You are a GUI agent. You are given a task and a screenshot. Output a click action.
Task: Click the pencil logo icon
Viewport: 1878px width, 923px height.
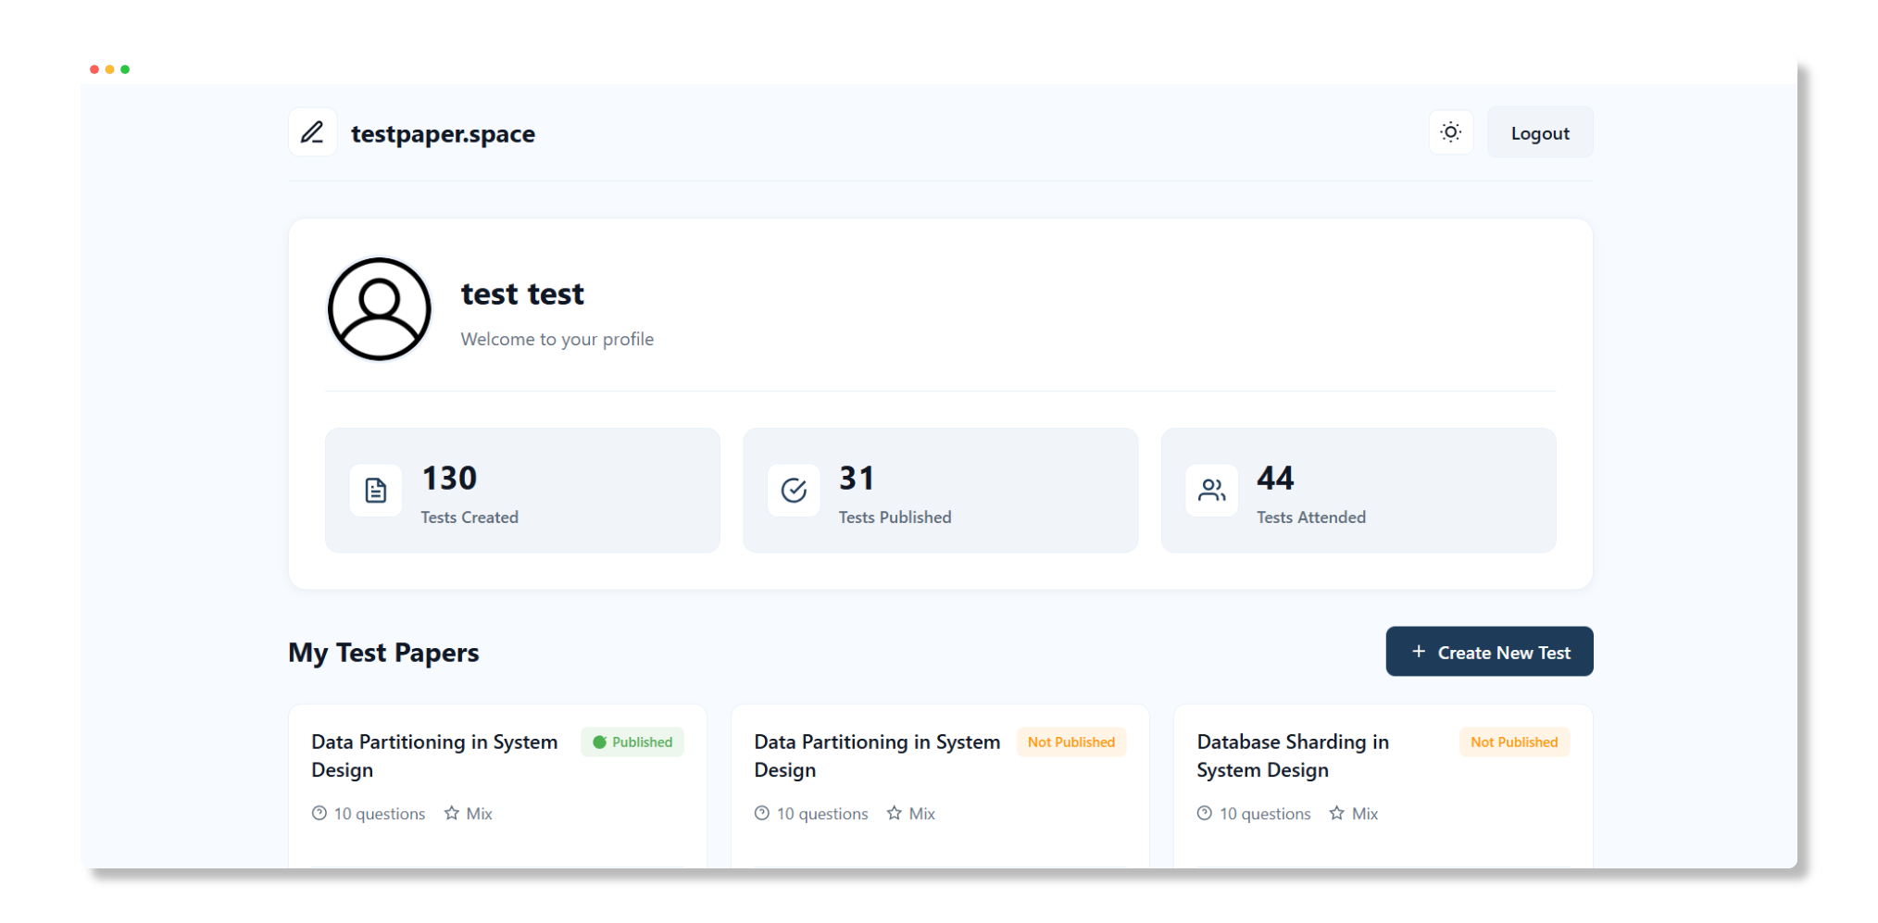312,132
